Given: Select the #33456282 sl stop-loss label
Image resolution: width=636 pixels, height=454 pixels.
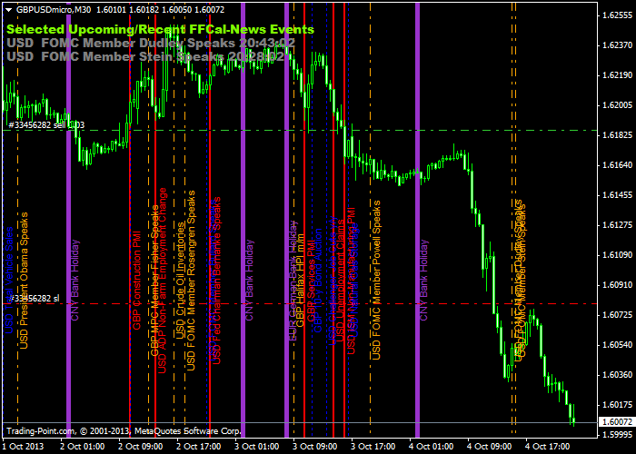Looking at the screenshot, I should pos(34,299).
